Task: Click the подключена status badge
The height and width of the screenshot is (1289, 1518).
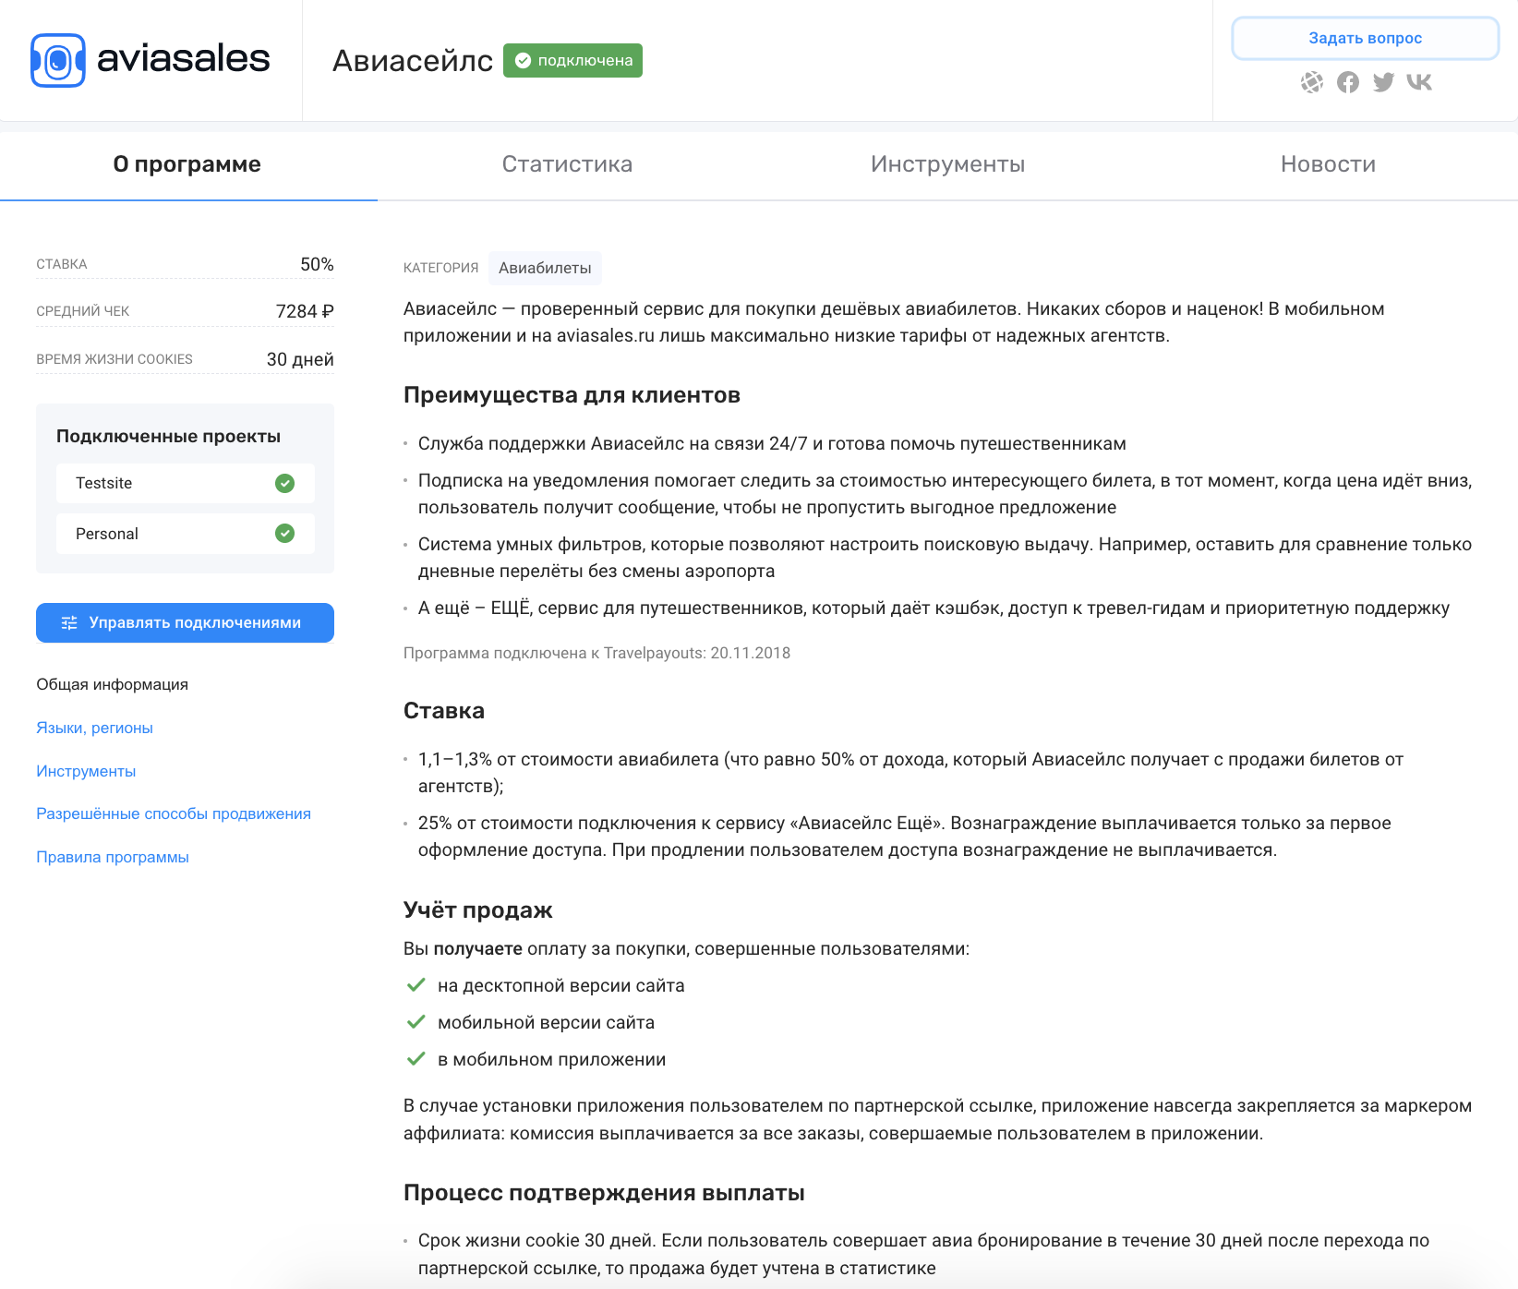Action: click(x=572, y=61)
